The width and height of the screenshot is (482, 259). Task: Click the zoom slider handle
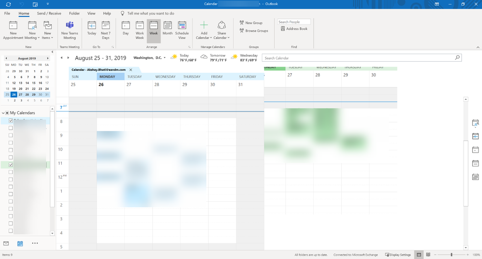click(451, 255)
